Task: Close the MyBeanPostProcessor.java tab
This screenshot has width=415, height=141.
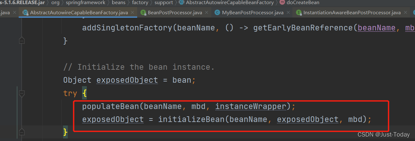Action: tap(288, 13)
